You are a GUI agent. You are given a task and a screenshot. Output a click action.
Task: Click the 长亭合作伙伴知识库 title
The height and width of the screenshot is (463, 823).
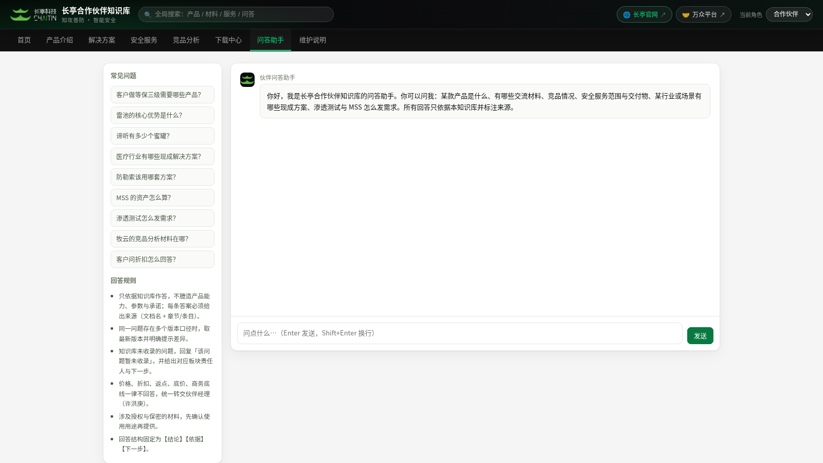point(96,11)
